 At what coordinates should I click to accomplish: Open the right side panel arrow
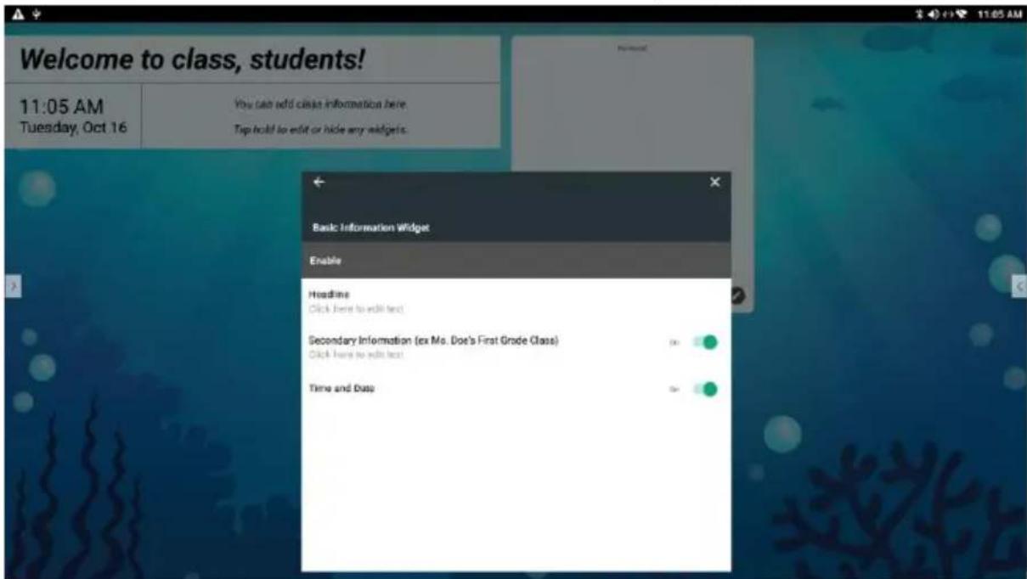[1019, 287]
